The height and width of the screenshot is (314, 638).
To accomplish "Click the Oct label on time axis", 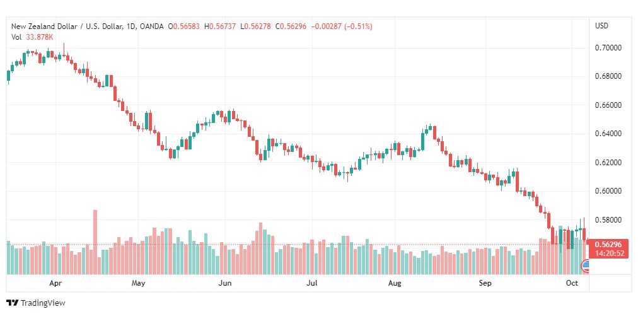I will 572,283.
